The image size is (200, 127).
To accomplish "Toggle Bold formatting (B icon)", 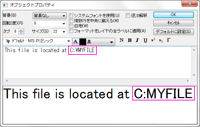I will click(129, 40).
